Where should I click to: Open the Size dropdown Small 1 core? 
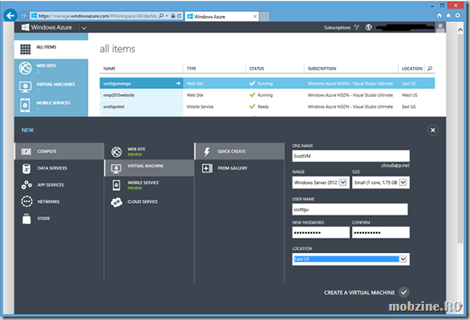click(x=381, y=182)
